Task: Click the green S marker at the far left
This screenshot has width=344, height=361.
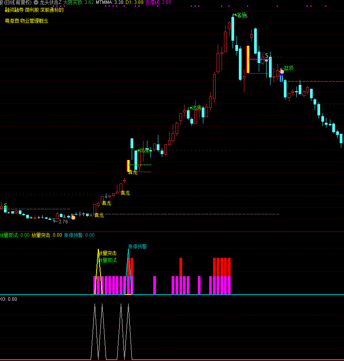Action: coord(5,205)
